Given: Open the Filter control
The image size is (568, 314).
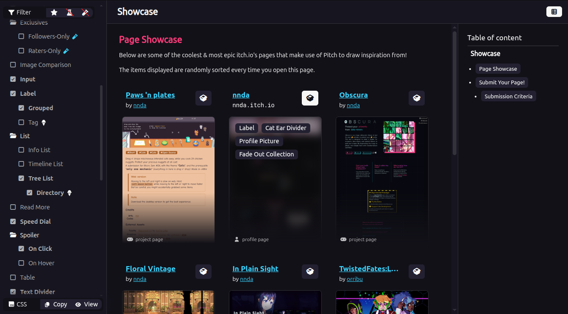Looking at the screenshot, I should 20,12.
